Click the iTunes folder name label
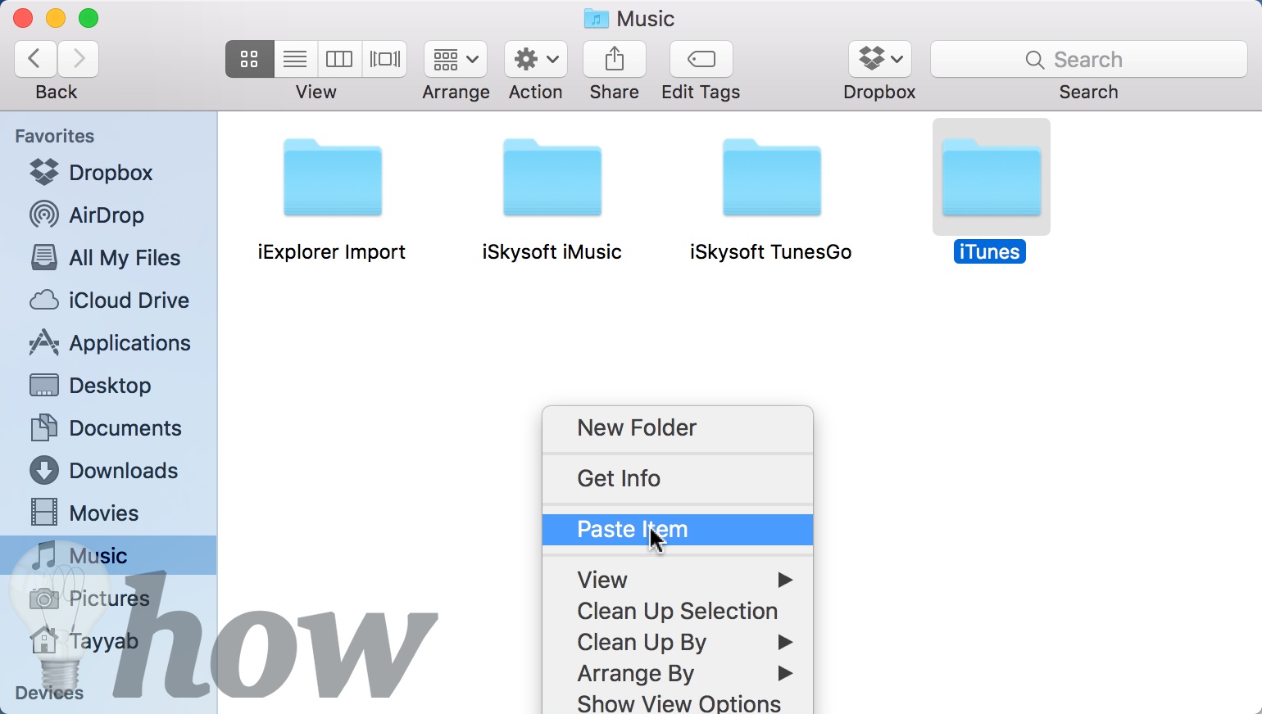Image resolution: width=1262 pixels, height=714 pixels. (990, 252)
